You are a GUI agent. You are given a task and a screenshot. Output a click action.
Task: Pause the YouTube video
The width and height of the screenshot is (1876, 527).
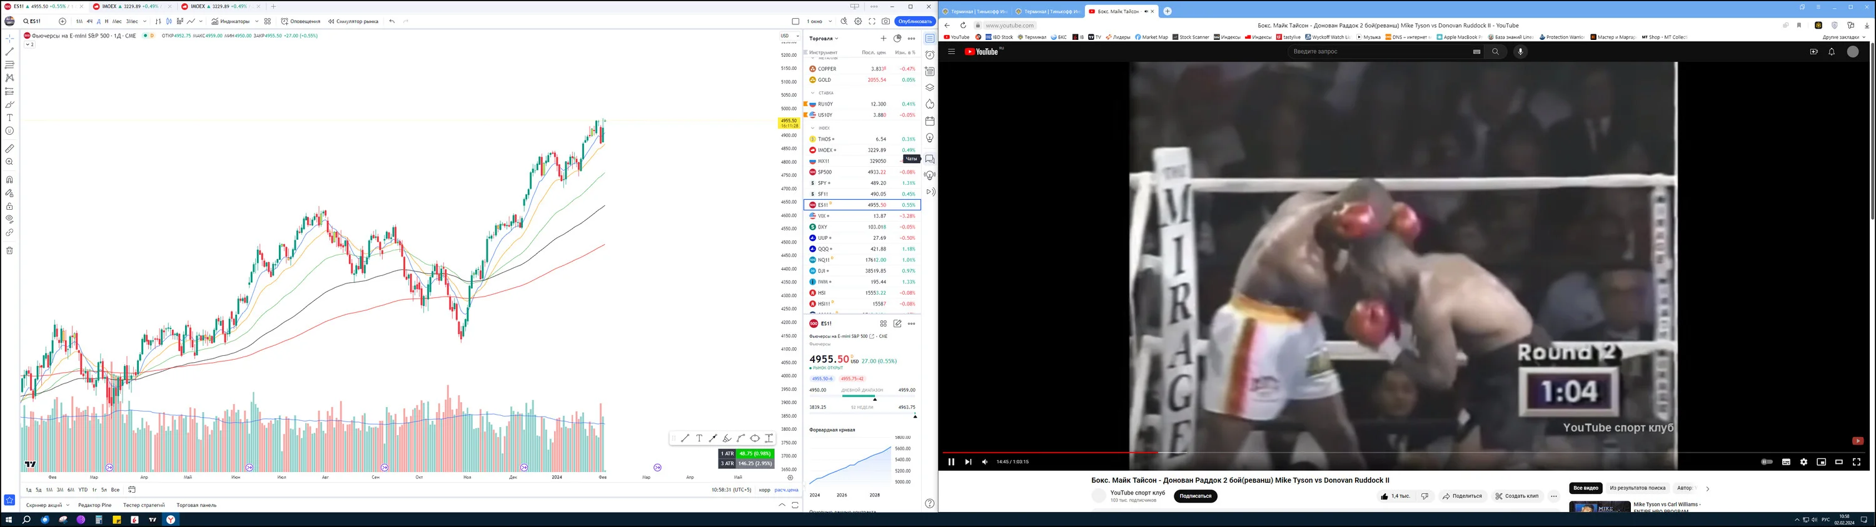[951, 461]
